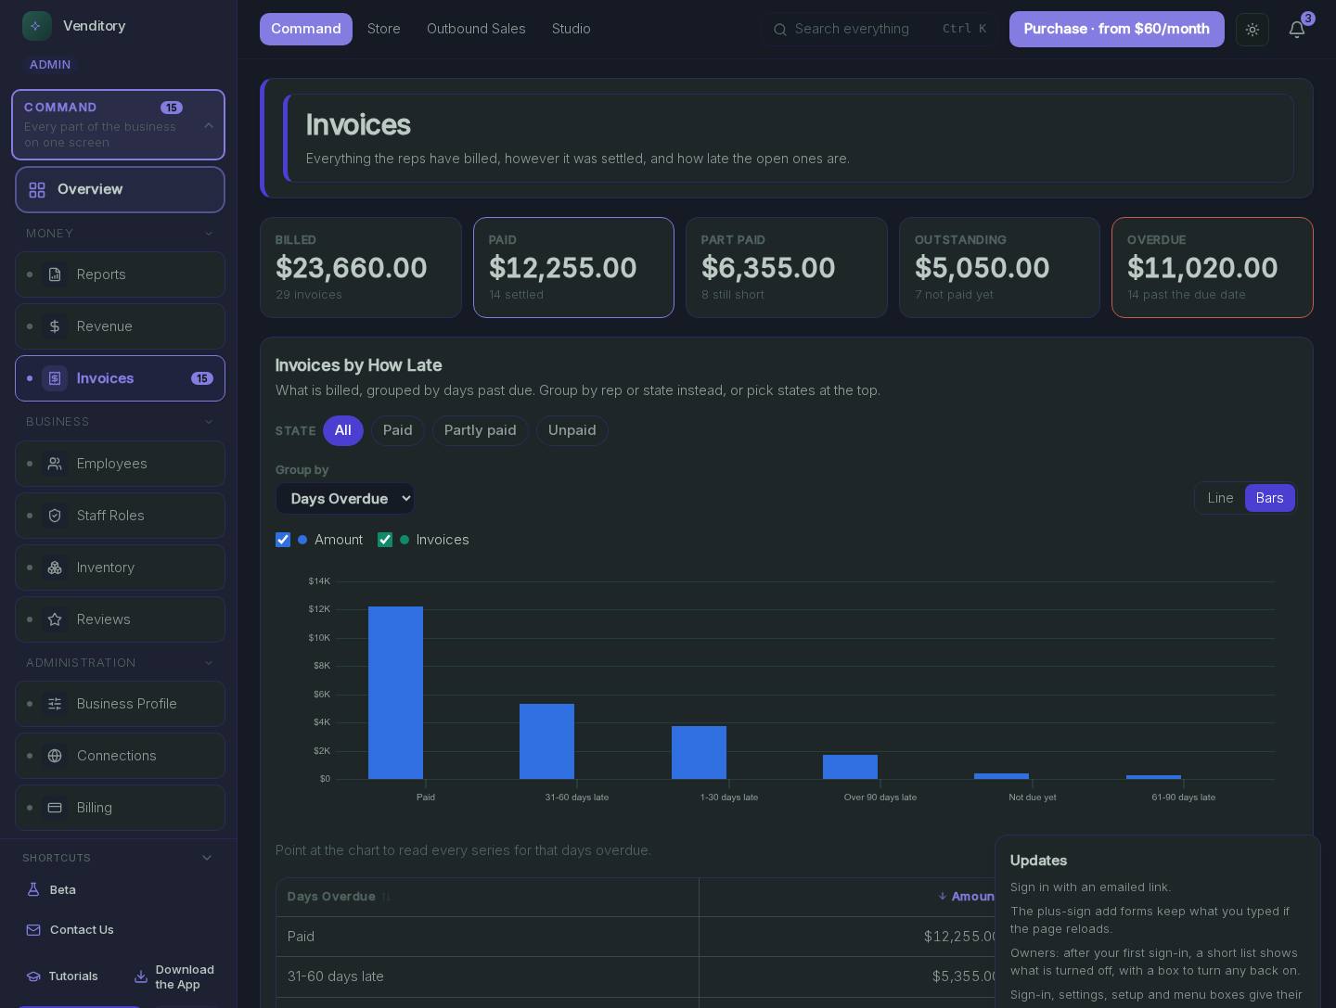Image resolution: width=1336 pixels, height=1008 pixels.
Task: Click the Tutorials graduation cap icon
Action: tap(33, 976)
